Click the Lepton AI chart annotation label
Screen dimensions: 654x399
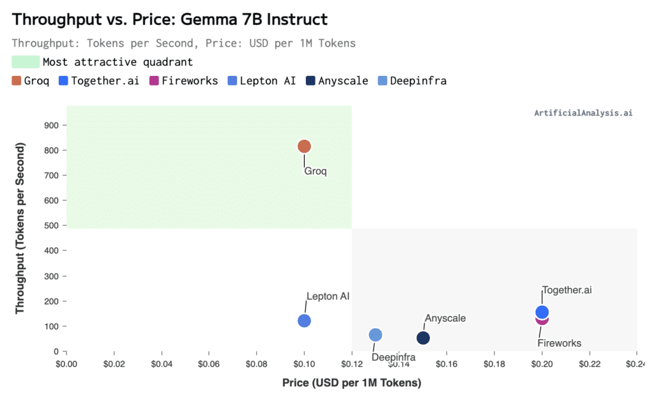tap(328, 296)
